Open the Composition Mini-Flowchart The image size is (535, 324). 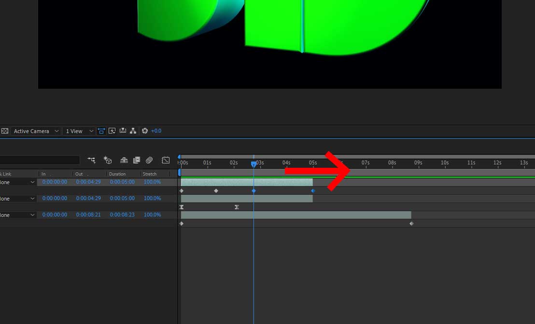coord(133,131)
